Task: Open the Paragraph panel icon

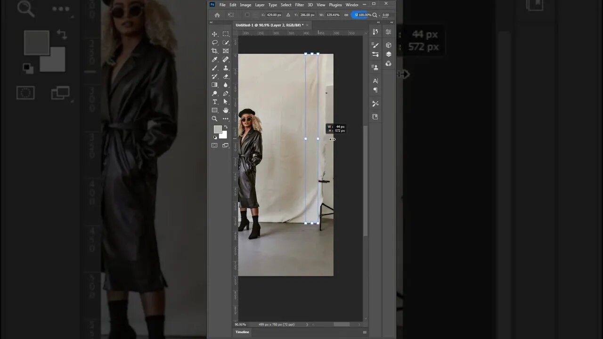Action: 375,90
